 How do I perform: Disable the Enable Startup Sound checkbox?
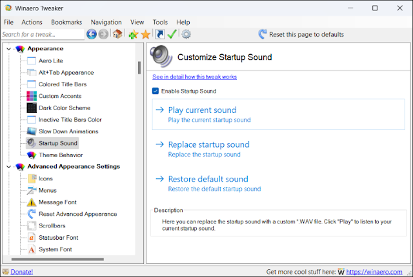tap(156, 91)
